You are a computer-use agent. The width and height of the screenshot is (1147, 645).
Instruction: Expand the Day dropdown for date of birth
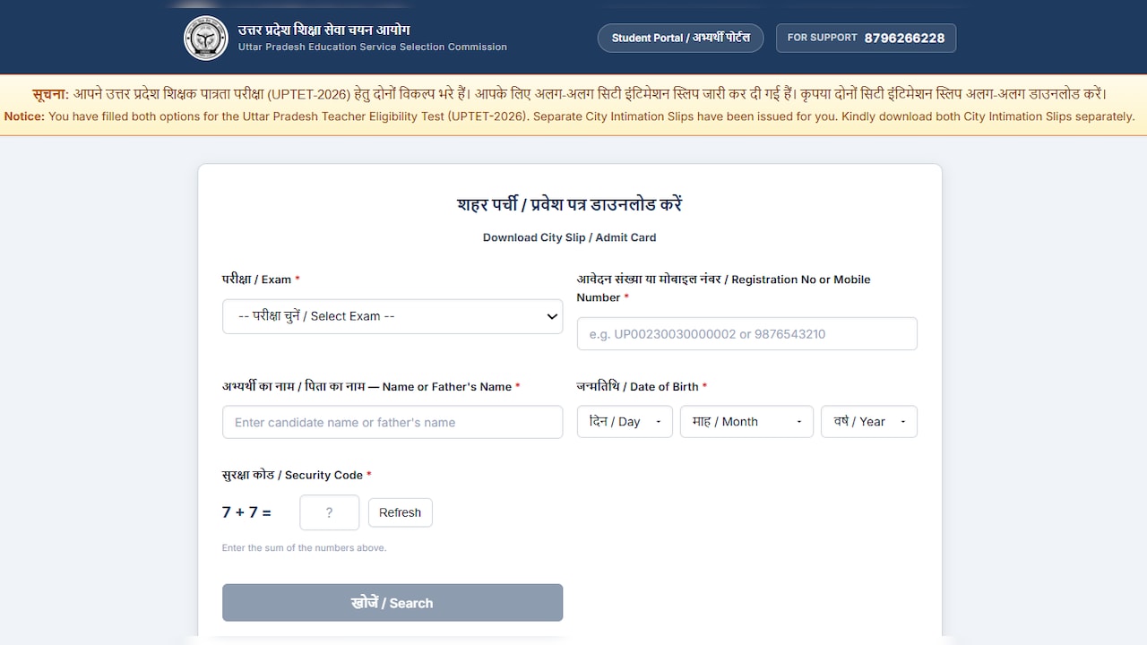pos(625,421)
